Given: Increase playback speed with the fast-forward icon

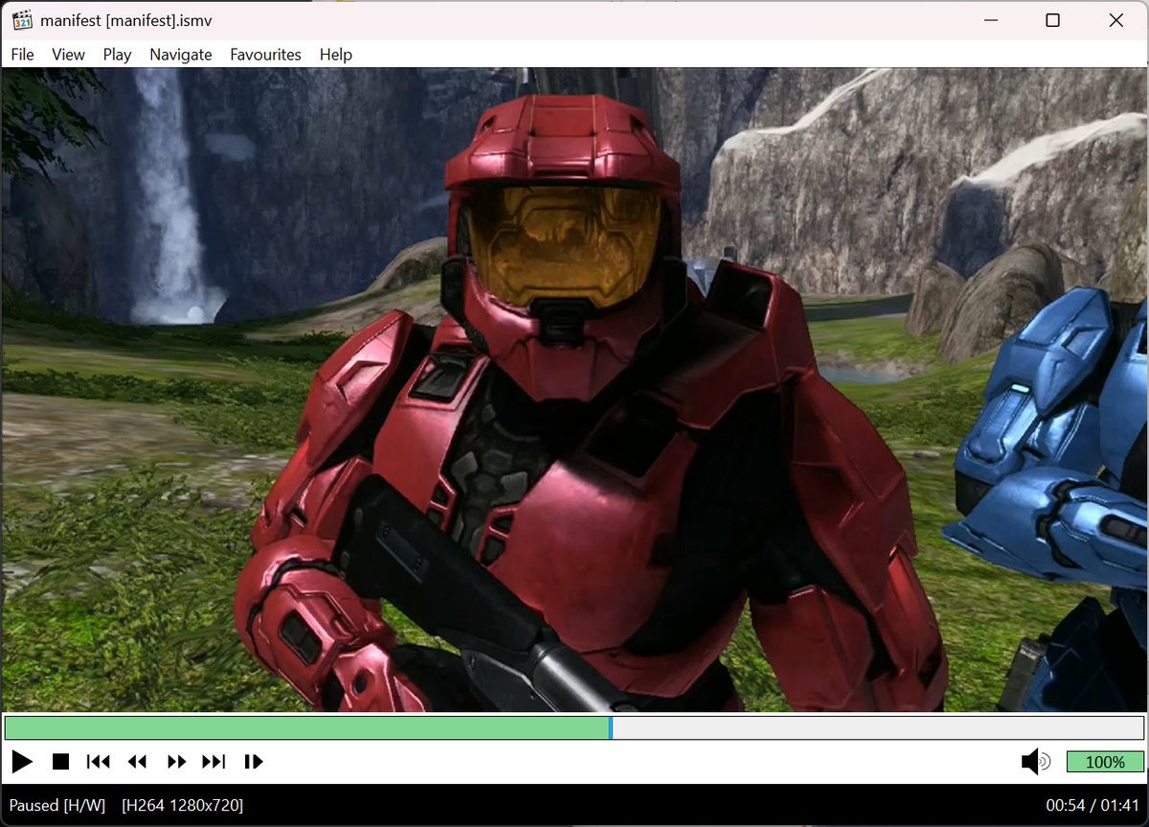Looking at the screenshot, I should 176,762.
